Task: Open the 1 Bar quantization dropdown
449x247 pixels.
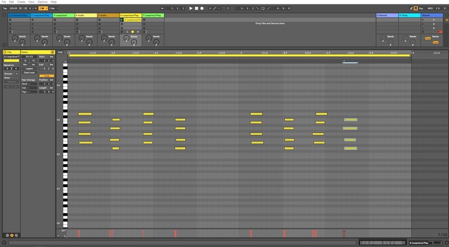Action: [x=53, y=8]
